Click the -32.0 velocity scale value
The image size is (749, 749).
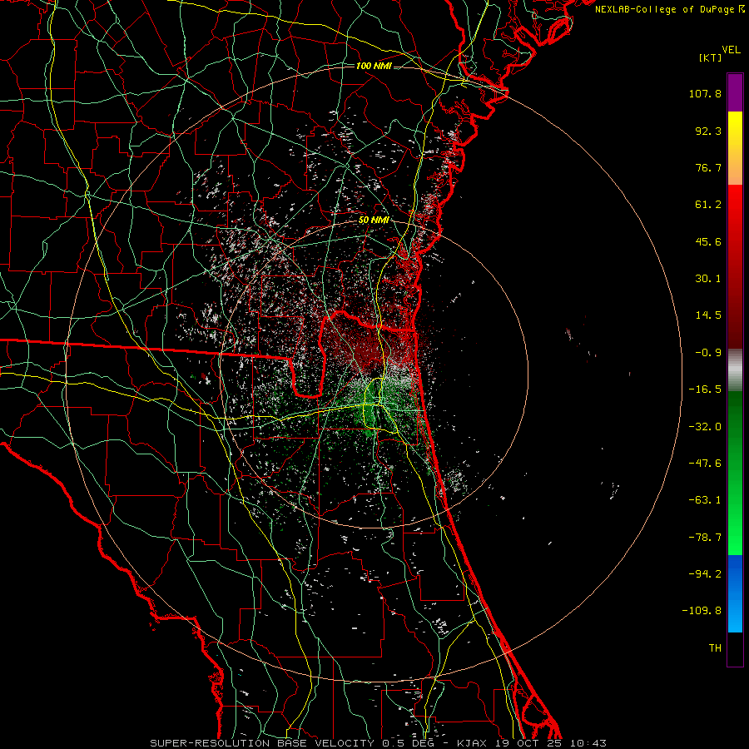tap(705, 427)
